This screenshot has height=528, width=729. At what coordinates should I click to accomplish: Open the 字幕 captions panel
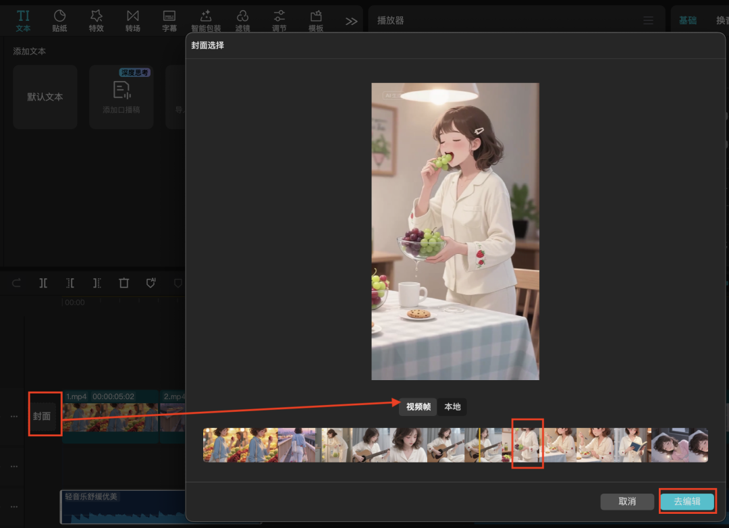coord(169,20)
